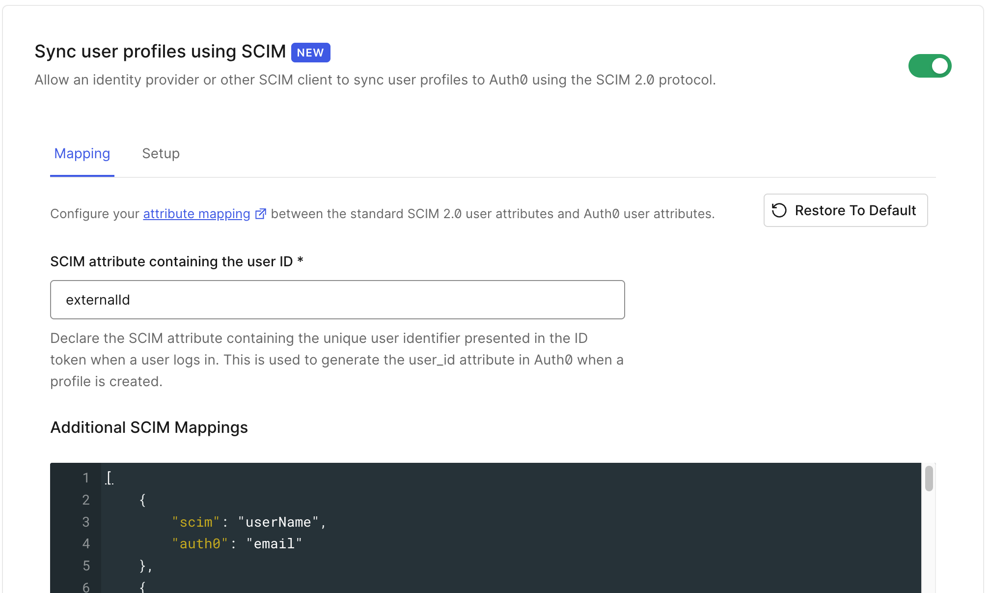This screenshot has height=593, width=990.
Task: Click line number 3 in the gutter
Action: [x=86, y=522]
